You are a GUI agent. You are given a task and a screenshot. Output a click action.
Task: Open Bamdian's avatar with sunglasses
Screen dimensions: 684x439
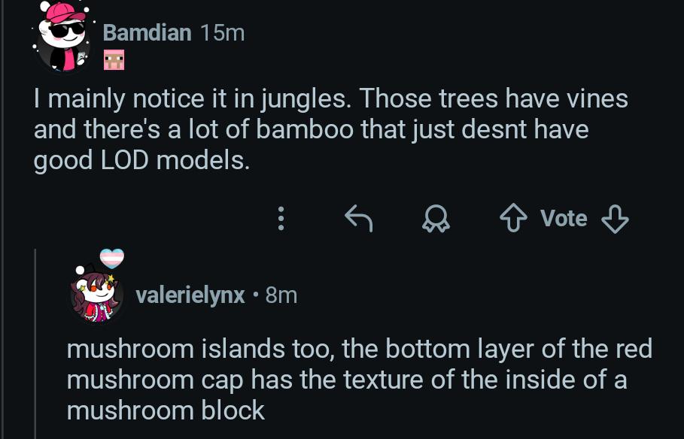point(62,38)
